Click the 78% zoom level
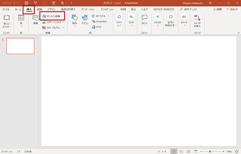241x154 pixels. [229, 152]
